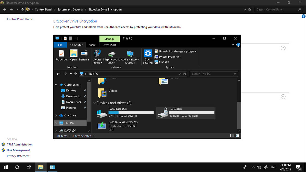Switch to the Computer ribbon tab
The width and height of the screenshot is (306, 172).
[76, 45]
